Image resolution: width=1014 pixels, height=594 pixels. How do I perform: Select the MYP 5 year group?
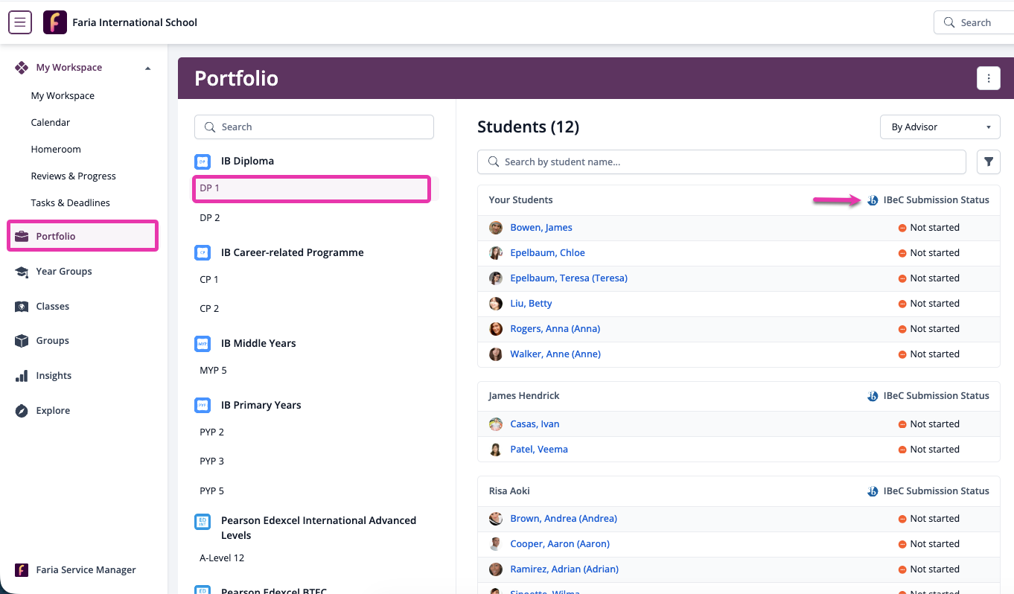click(213, 371)
